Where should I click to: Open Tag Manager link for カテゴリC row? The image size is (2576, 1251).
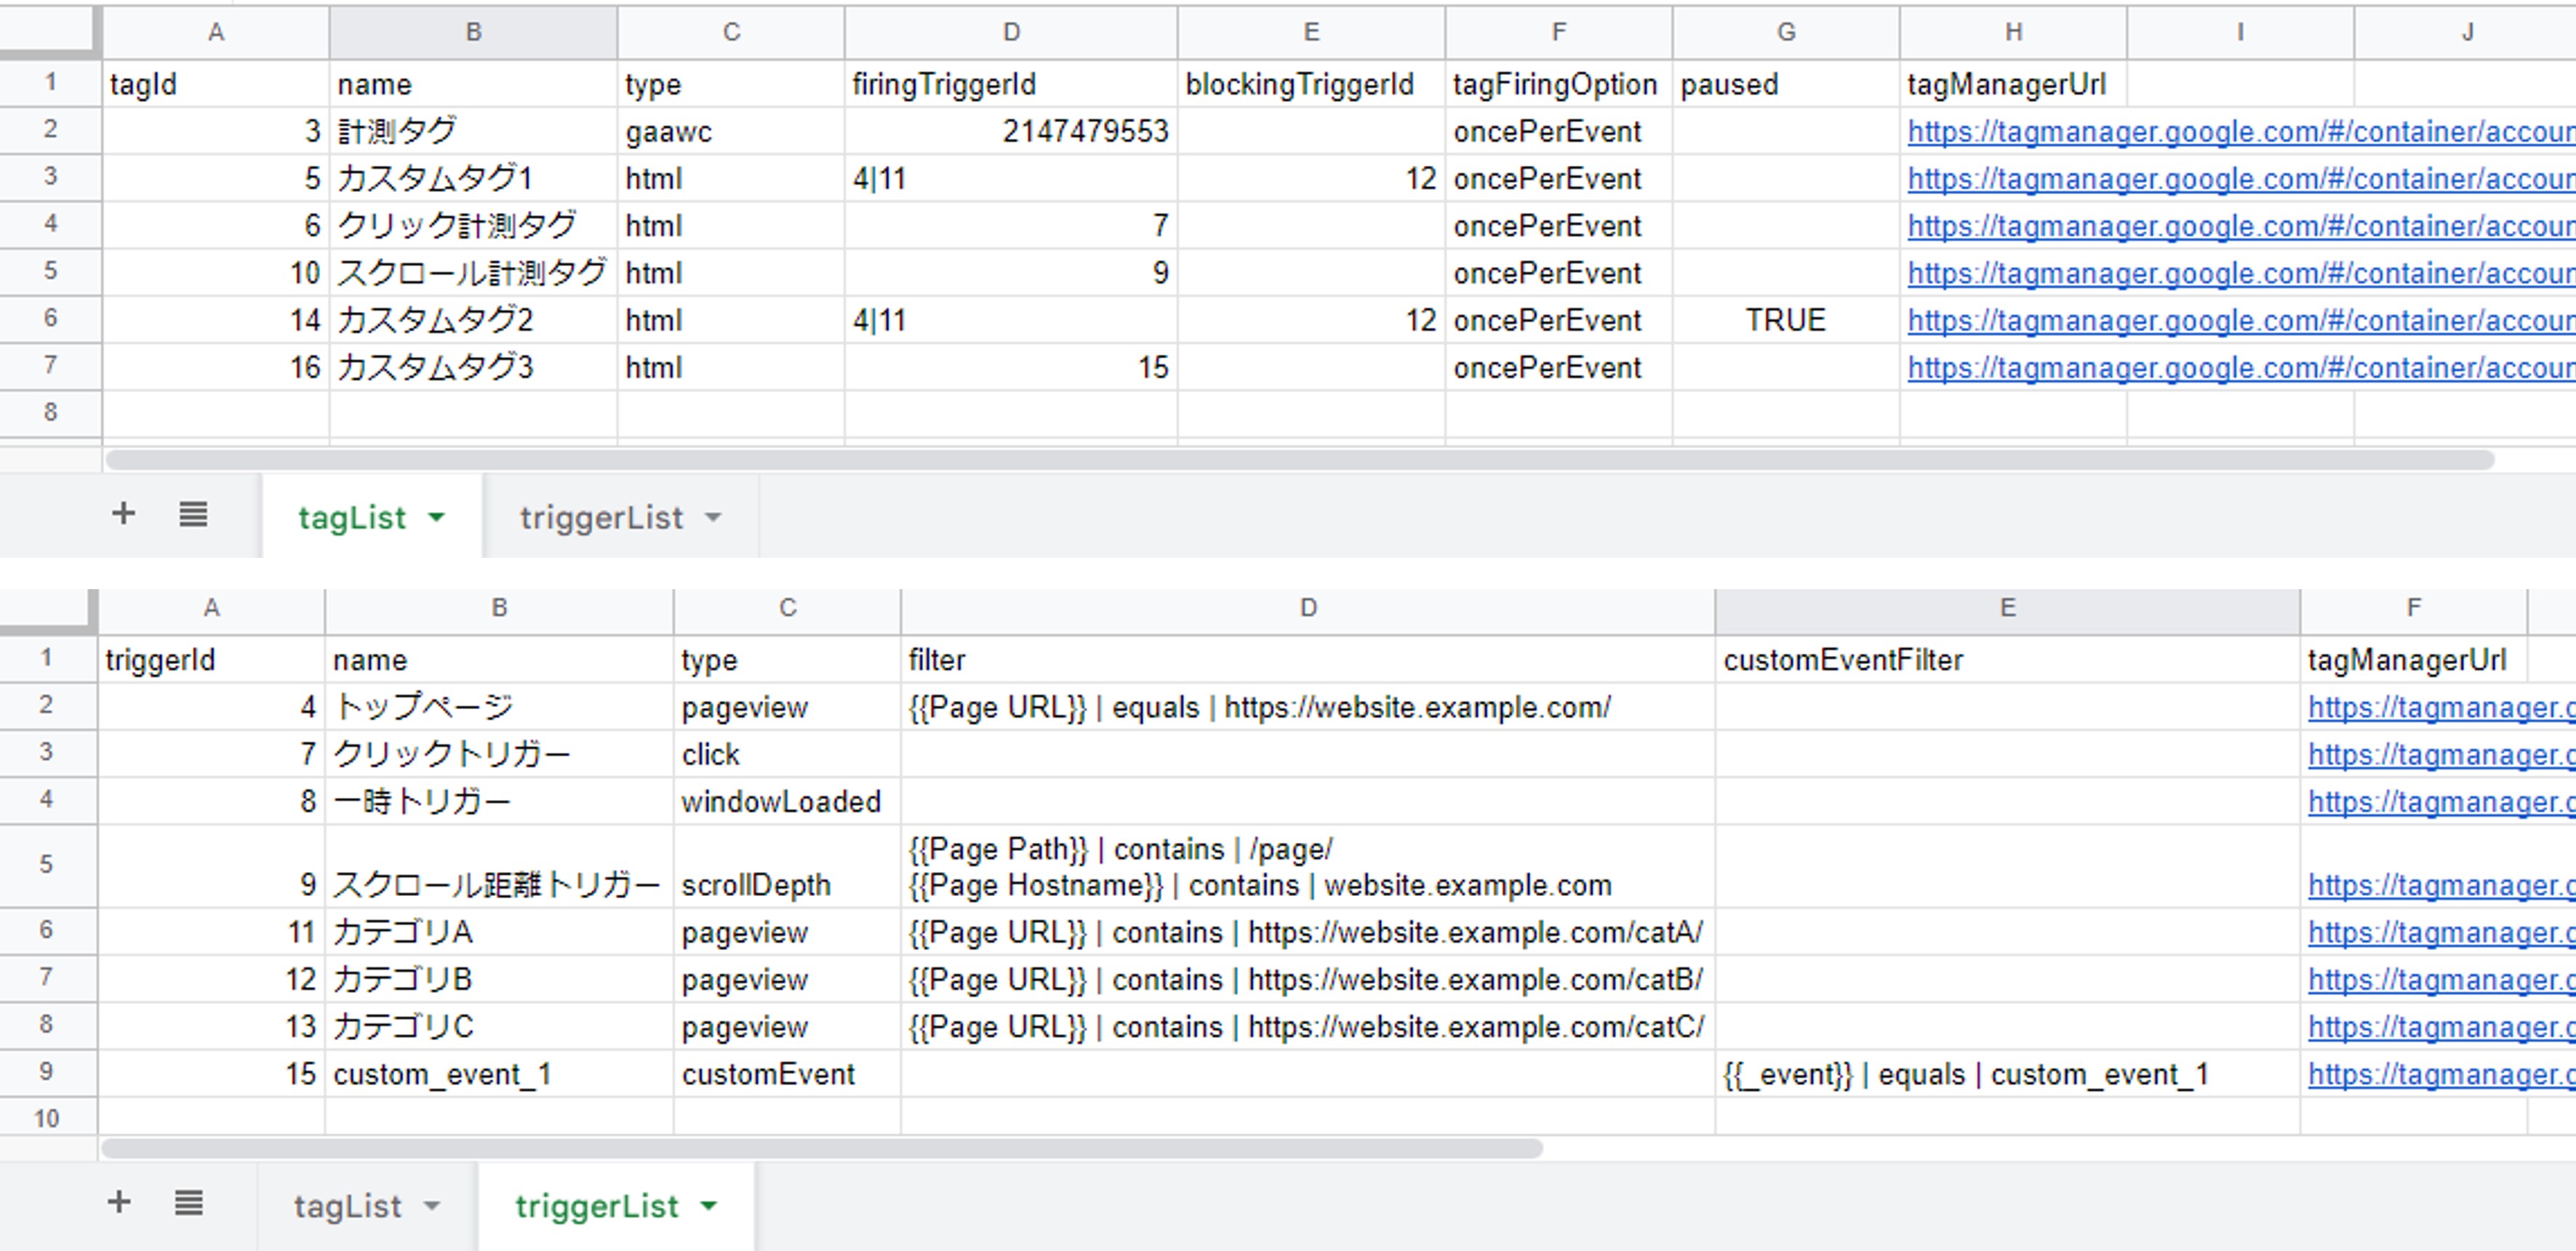tap(2441, 1026)
